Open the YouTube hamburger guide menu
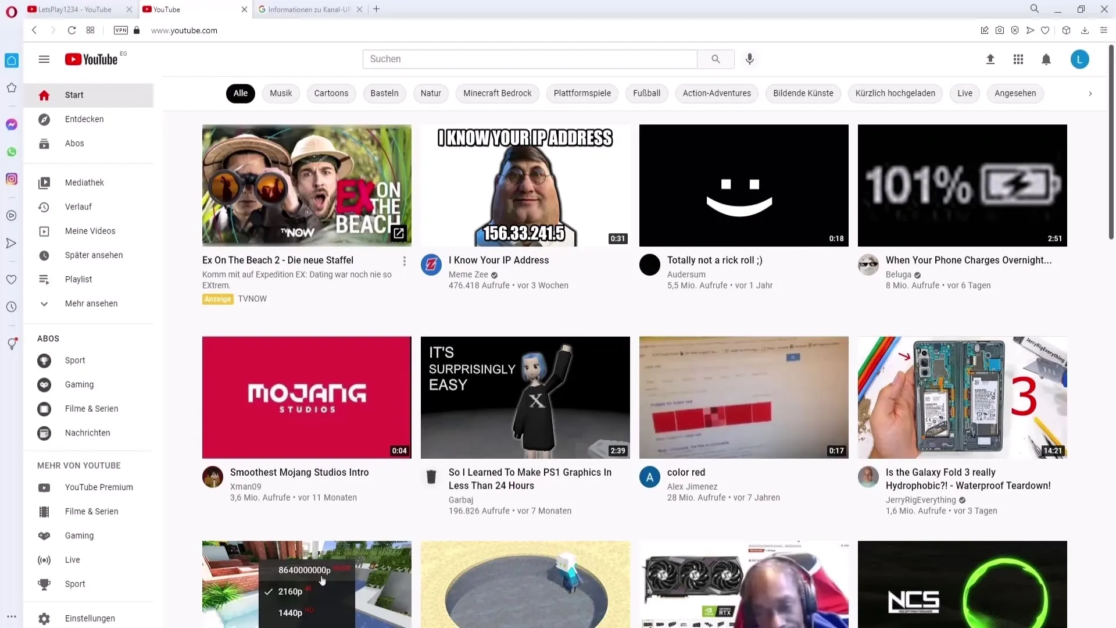The height and width of the screenshot is (628, 1116). pos(44,59)
